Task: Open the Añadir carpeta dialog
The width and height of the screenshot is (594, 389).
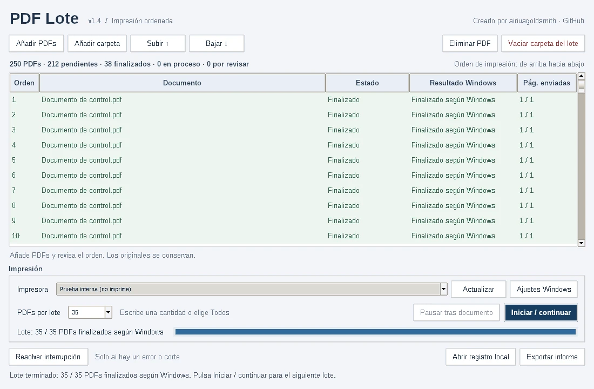Action: click(97, 44)
